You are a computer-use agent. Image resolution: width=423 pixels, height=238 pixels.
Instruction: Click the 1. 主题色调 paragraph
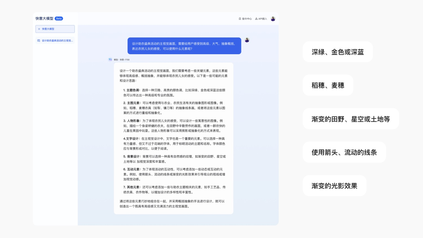pyautogui.click(x=174, y=93)
